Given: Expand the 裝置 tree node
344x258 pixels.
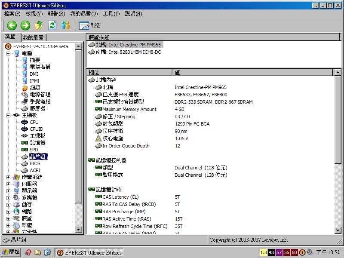Looking at the screenshot, I should (8, 219).
